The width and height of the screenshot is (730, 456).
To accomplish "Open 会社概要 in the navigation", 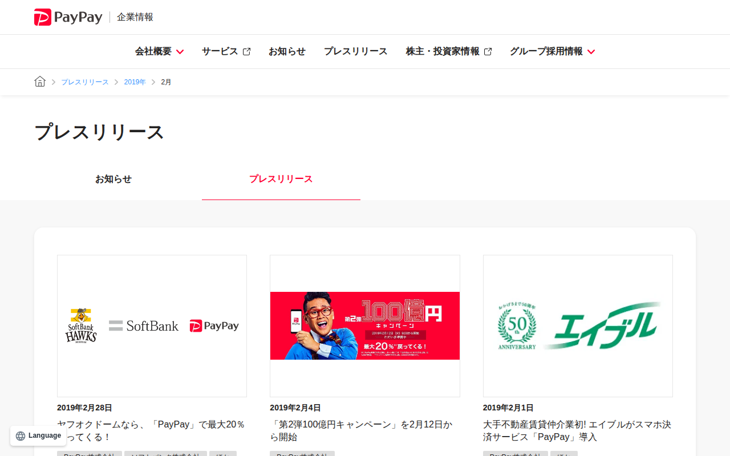I will tap(153, 51).
